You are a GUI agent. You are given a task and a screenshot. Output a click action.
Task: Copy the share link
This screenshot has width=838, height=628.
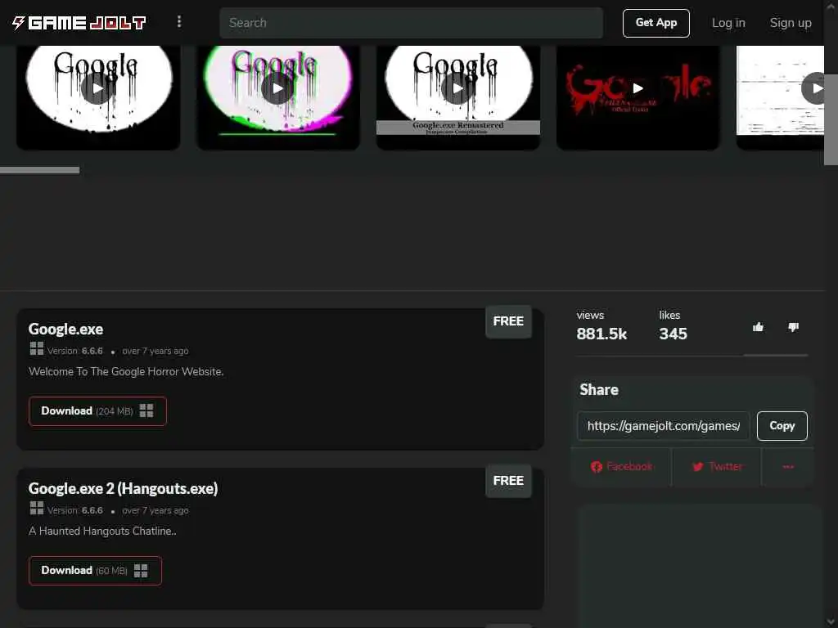pos(782,425)
